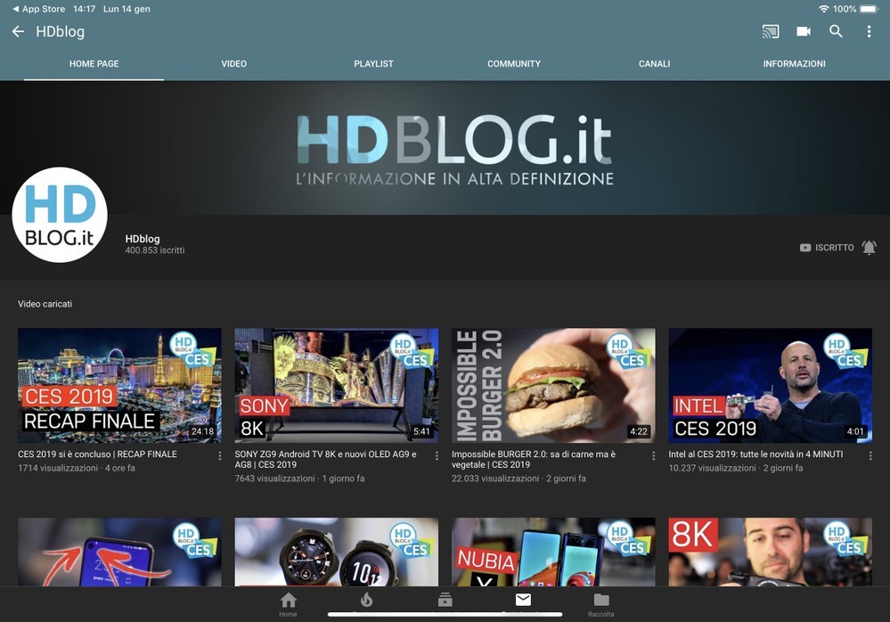Image resolution: width=890 pixels, height=622 pixels.
Task: Open the INFORMAZIONI tab
Action: (794, 63)
